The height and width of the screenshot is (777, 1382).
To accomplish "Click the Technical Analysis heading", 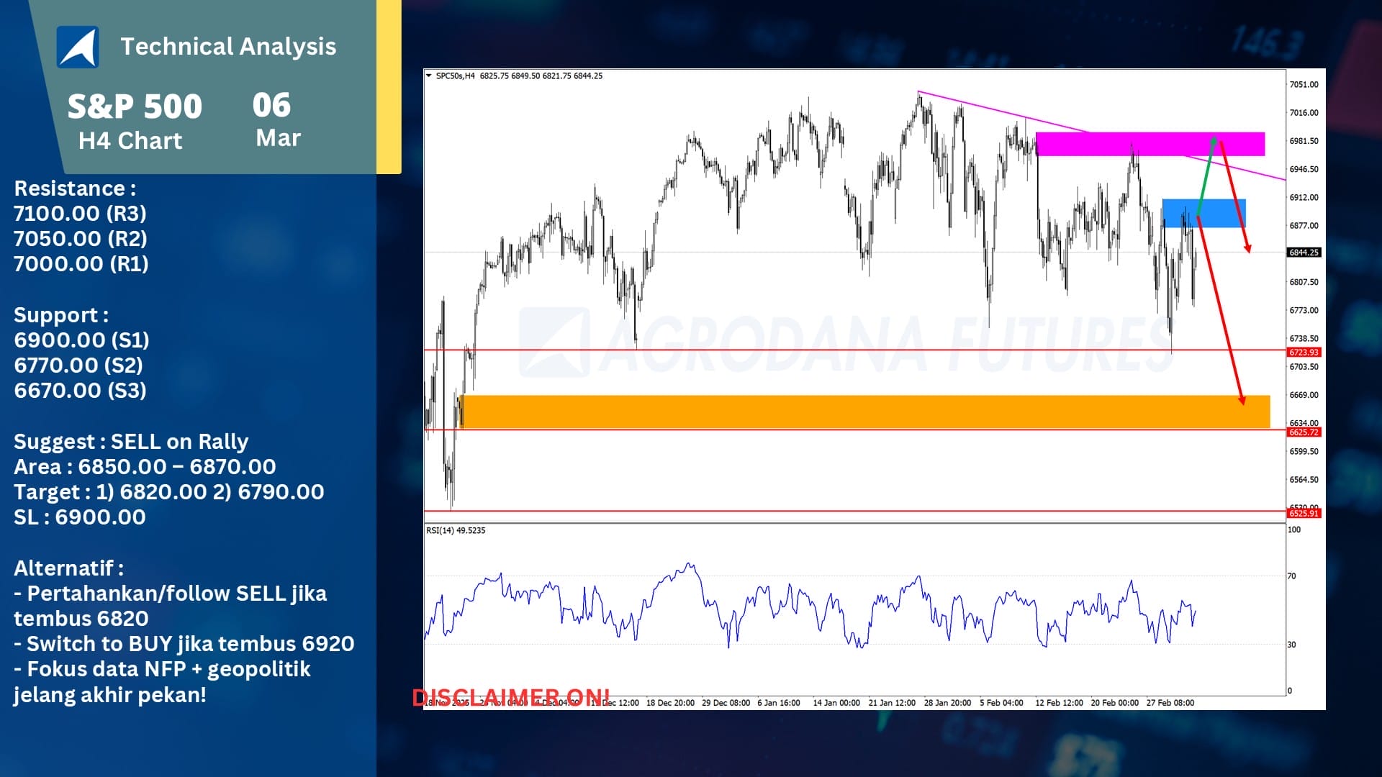I will coord(228,47).
